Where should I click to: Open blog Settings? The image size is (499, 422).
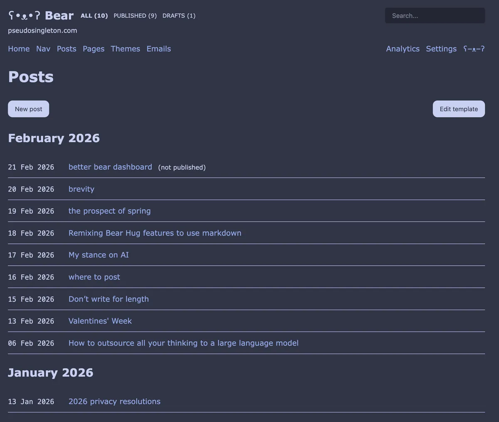441,49
